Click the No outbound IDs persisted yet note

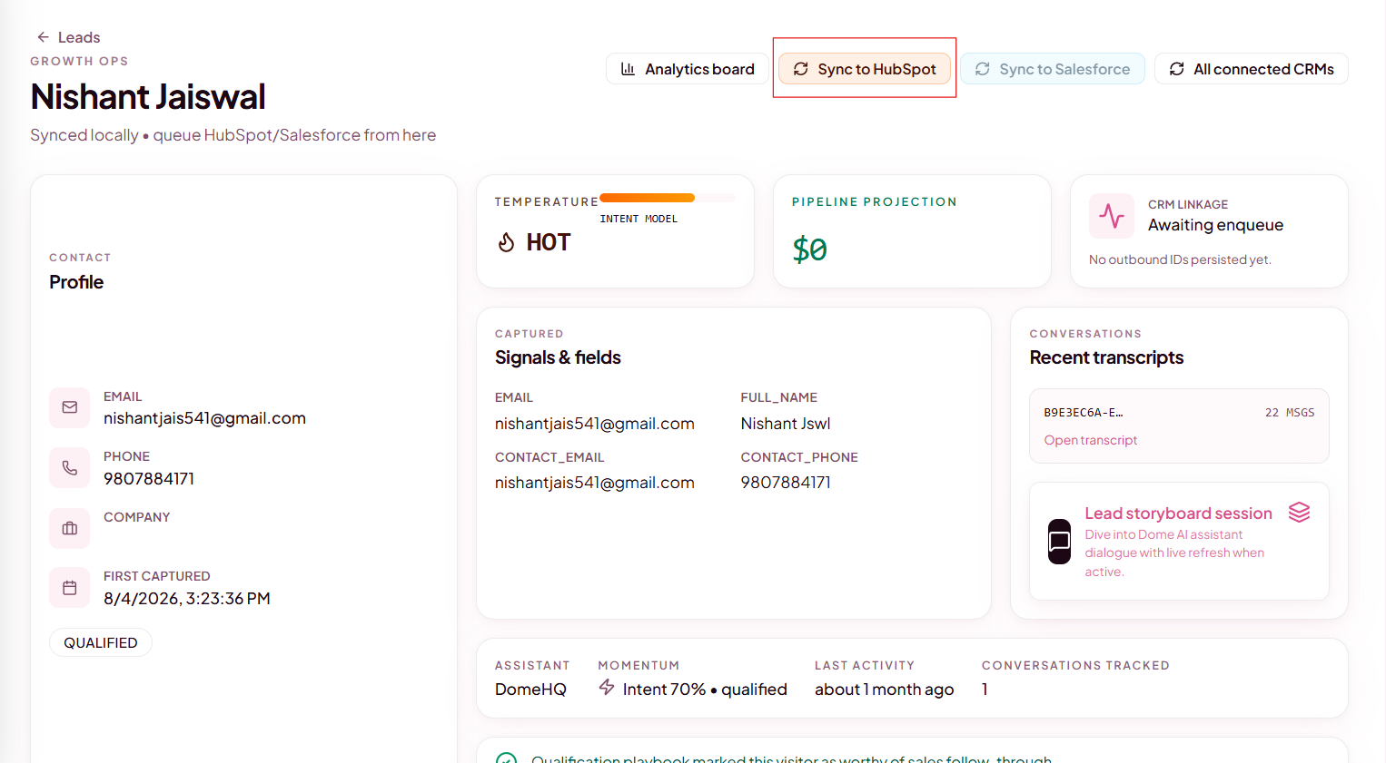pos(1180,259)
